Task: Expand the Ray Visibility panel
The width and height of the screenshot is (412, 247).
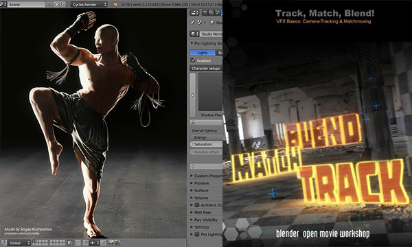Action: [x=206, y=220]
